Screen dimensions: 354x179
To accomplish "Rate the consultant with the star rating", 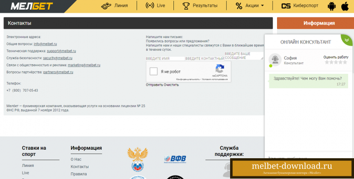I will click(336, 62).
